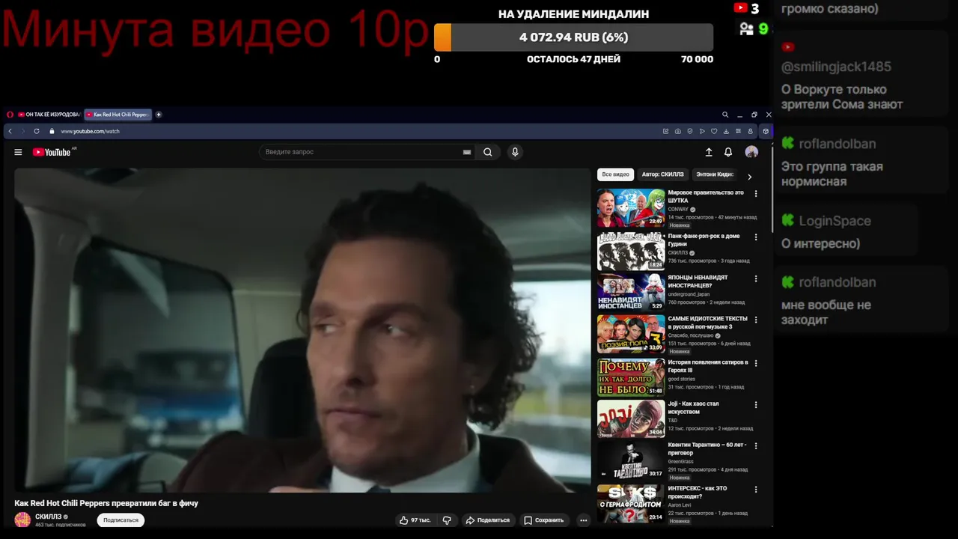958x539 pixels.
Task: Open thumbnail 'Joji - Как хаос стал искусством'
Action: coord(631,418)
